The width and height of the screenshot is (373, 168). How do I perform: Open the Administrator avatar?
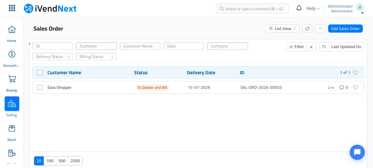click(x=360, y=8)
